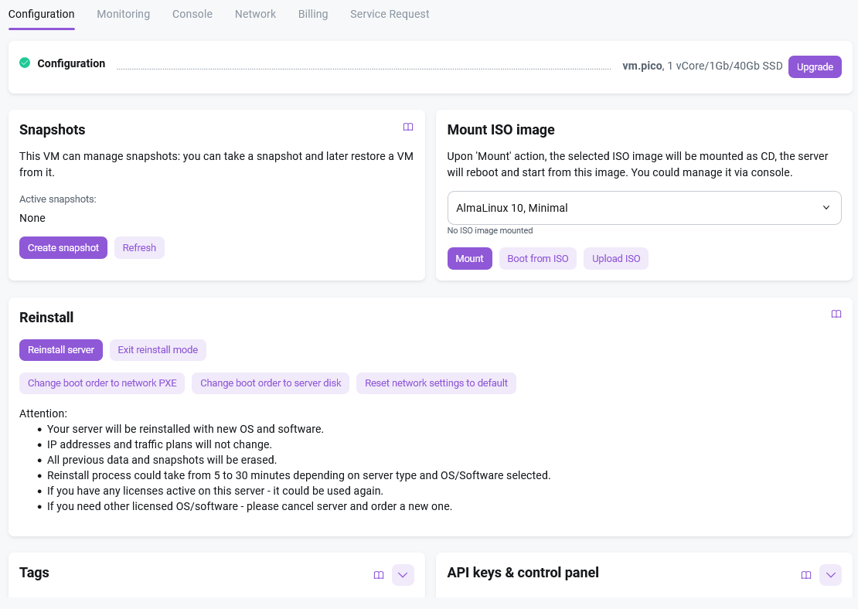Open the Console tab

[192, 14]
